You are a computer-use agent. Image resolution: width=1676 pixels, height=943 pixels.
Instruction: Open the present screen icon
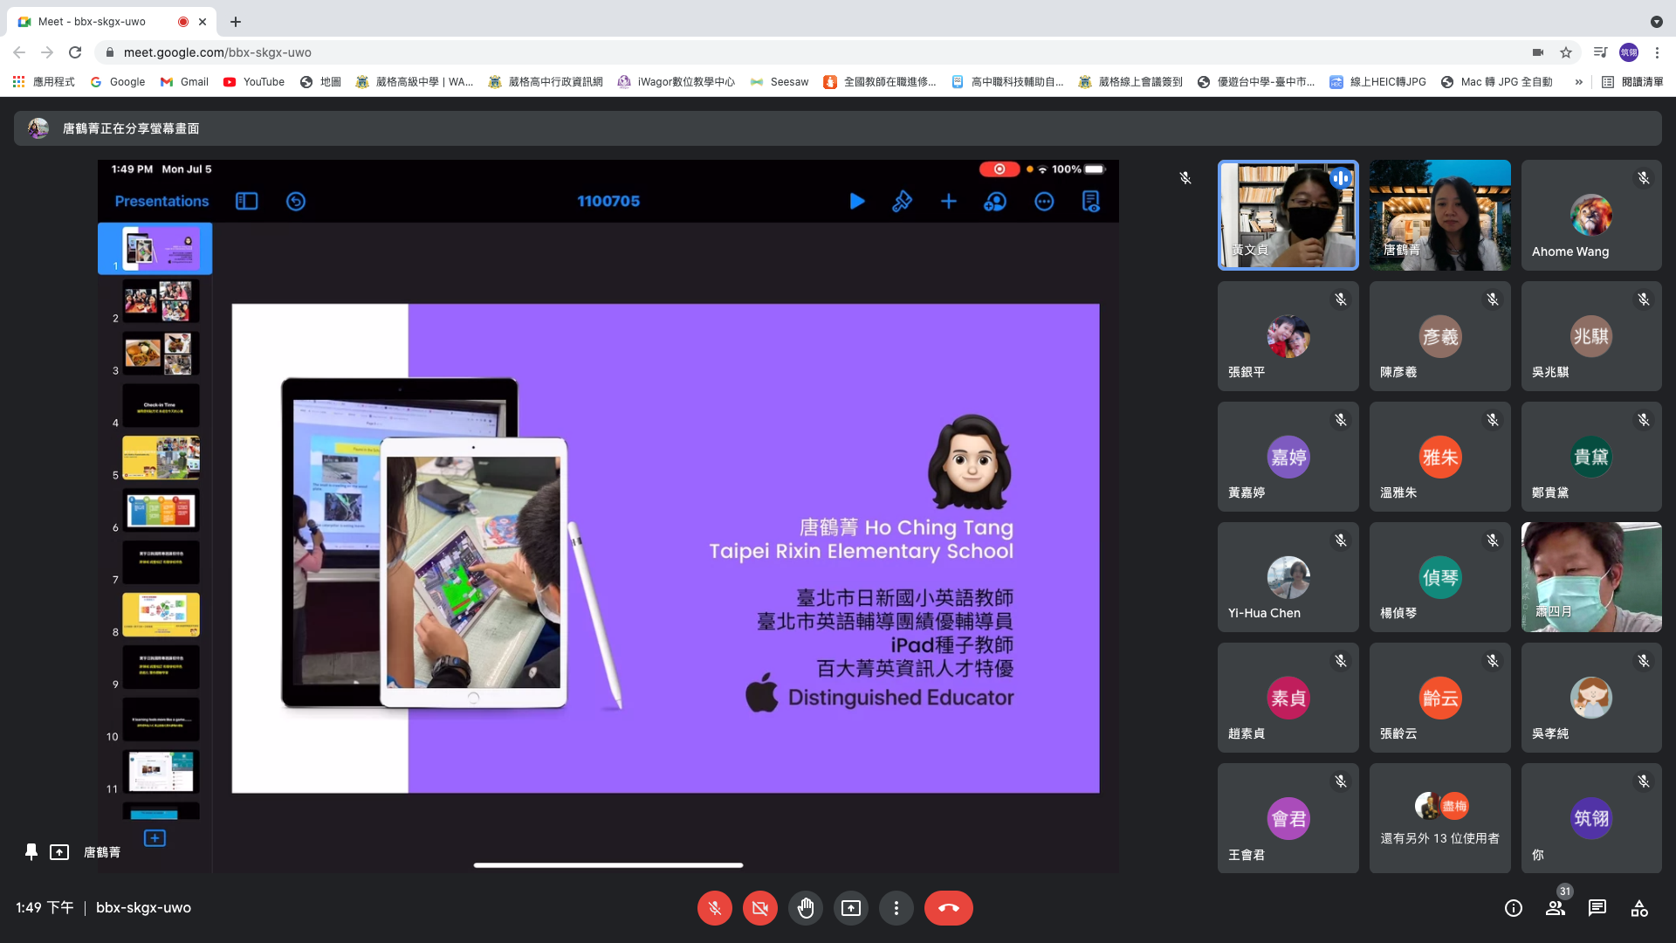850,908
